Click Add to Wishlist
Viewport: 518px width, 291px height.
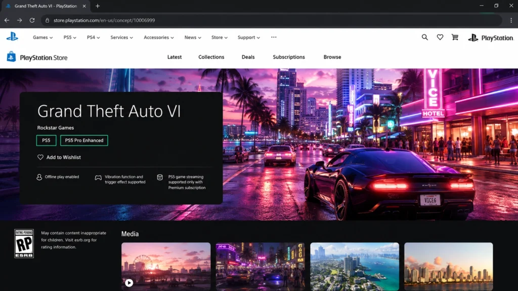click(x=59, y=158)
